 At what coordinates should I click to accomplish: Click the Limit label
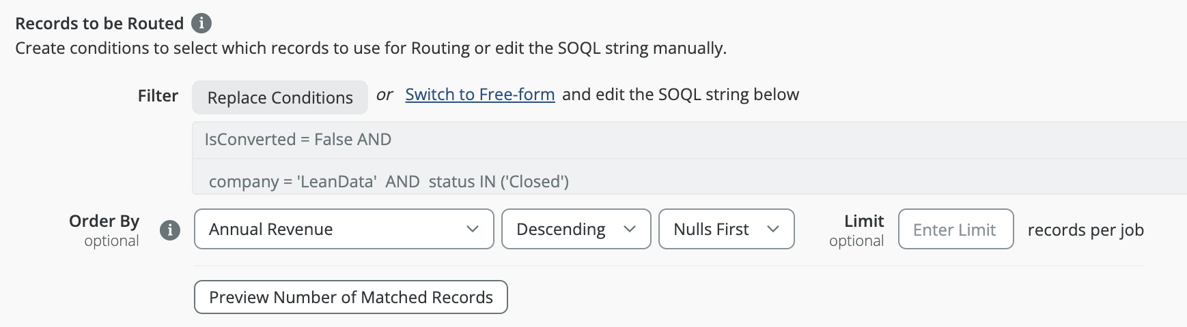tap(864, 221)
